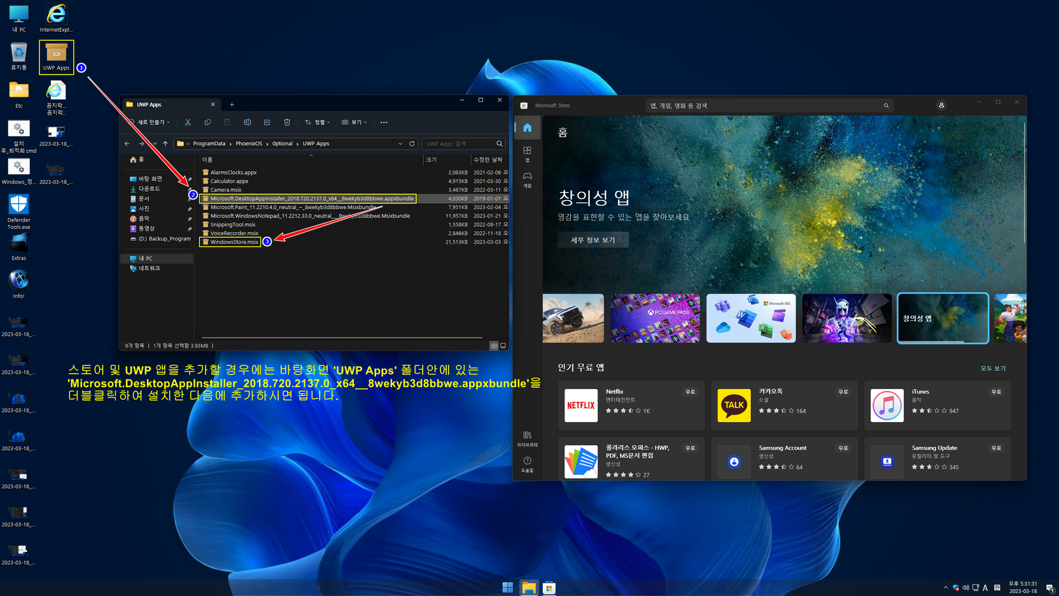Select 홈 (Home) in Explorer navigation pane
Viewport: 1059px width, 596px height.
tap(137, 160)
